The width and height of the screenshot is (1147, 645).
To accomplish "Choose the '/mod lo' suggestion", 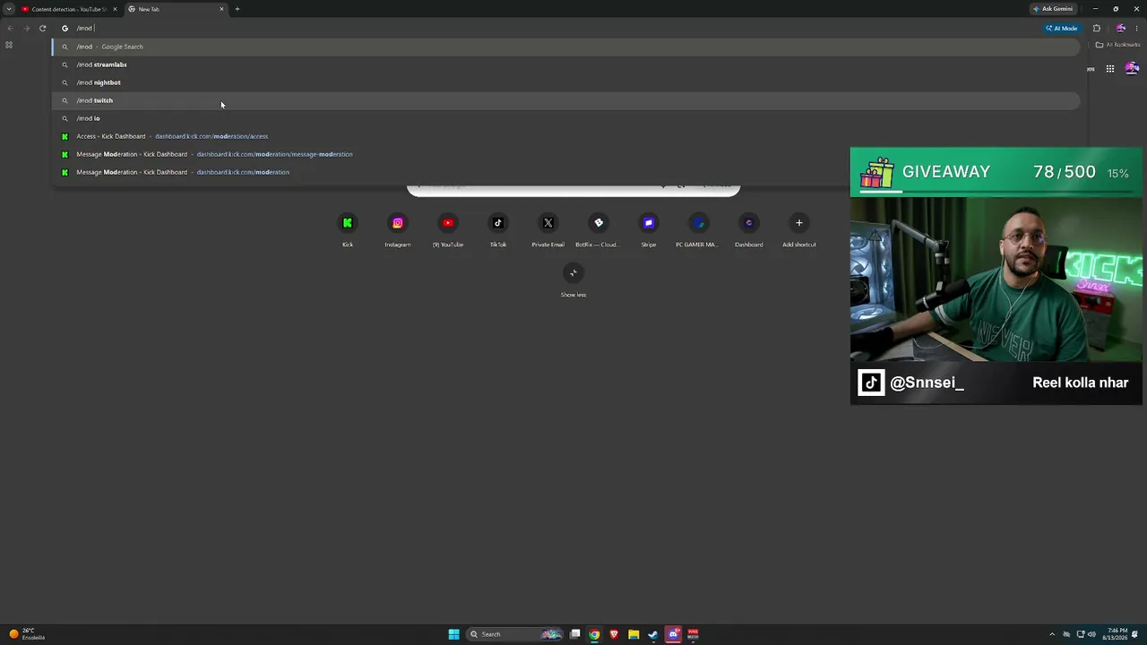I will (565, 118).
